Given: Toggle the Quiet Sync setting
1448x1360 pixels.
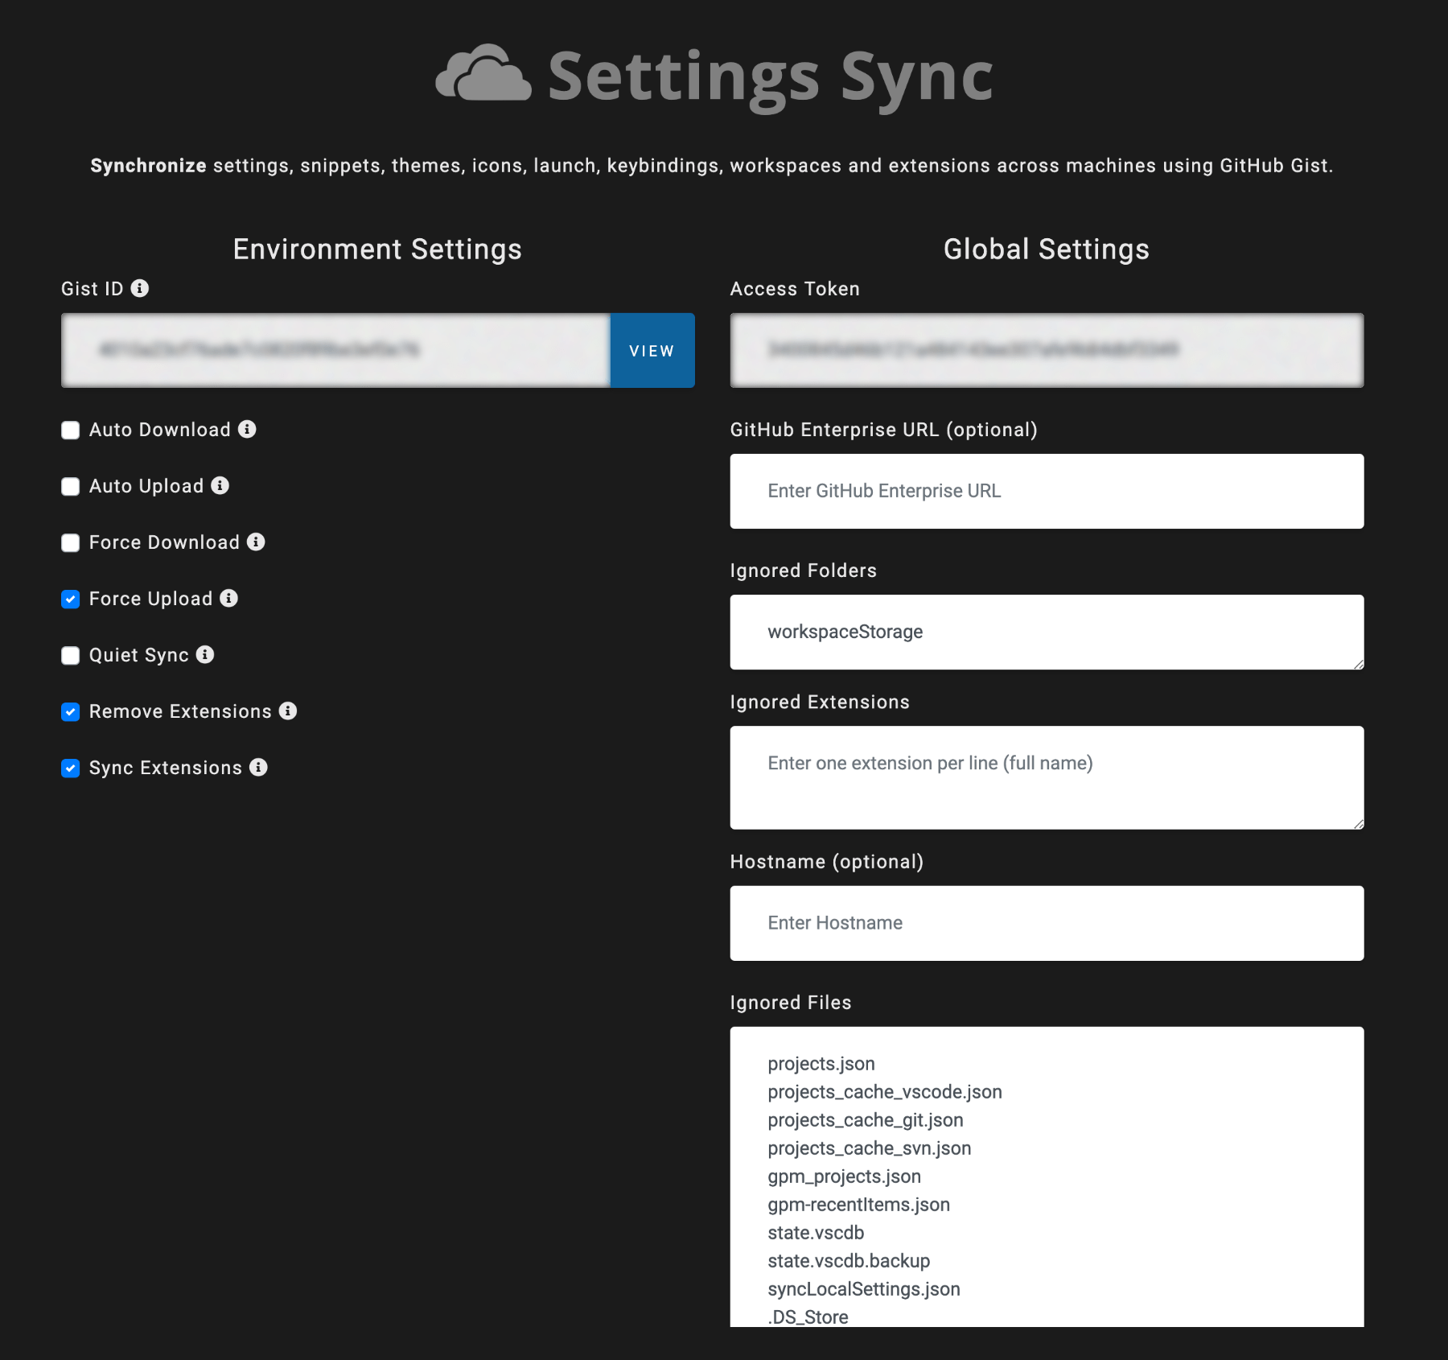Looking at the screenshot, I should (x=70, y=655).
